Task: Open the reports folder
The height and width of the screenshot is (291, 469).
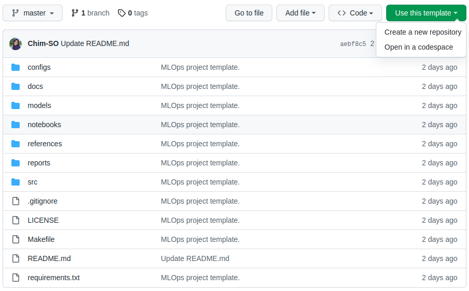Action: coord(39,163)
